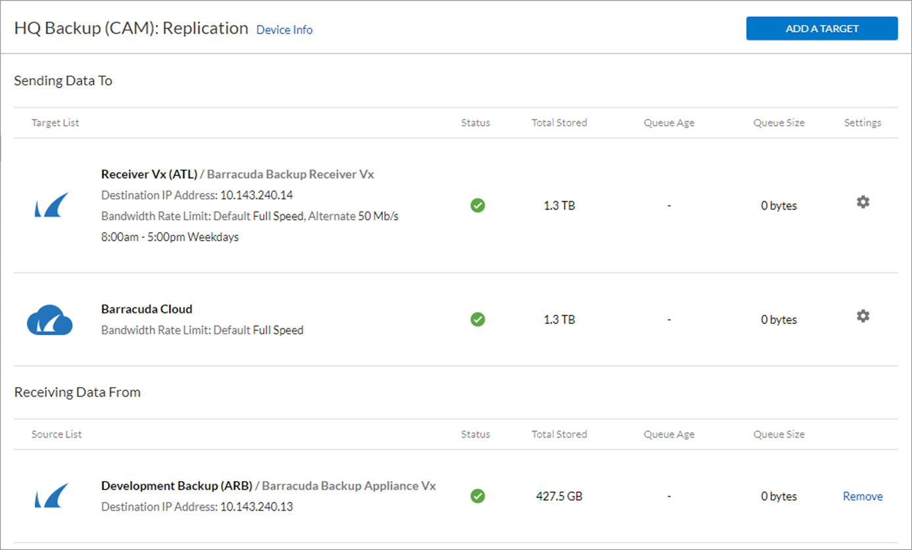Click the Barracuda Cloud target icon
The height and width of the screenshot is (550, 912).
coord(51,319)
